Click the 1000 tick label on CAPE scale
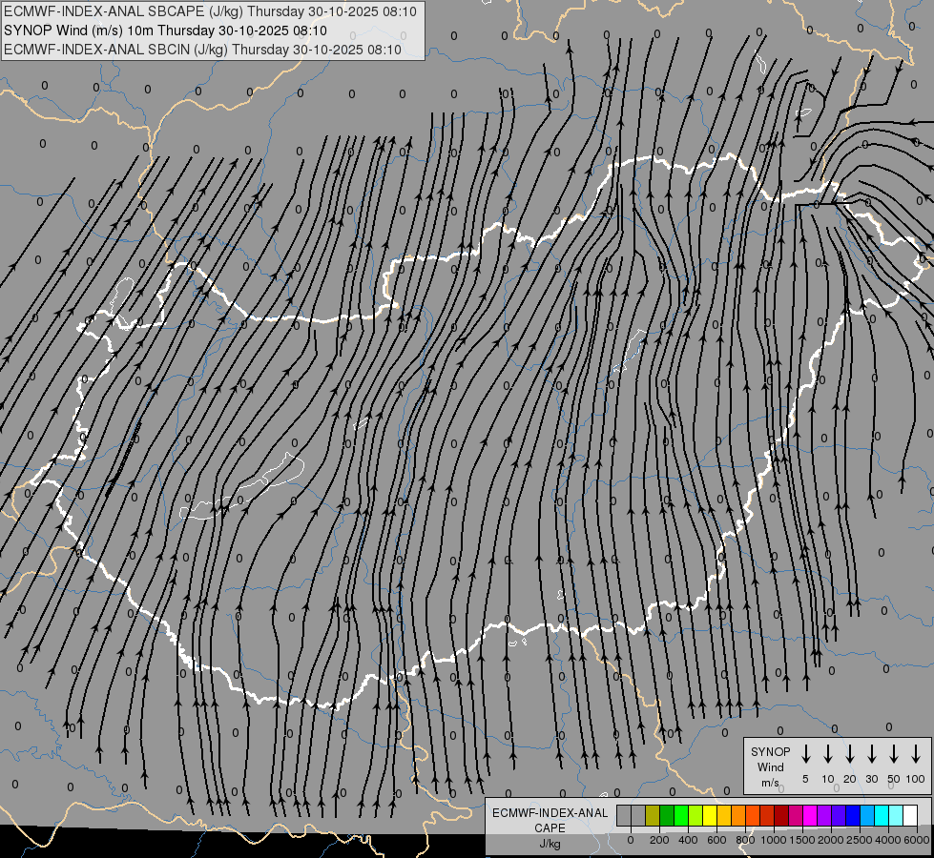Image resolution: width=934 pixels, height=858 pixels. [x=773, y=840]
